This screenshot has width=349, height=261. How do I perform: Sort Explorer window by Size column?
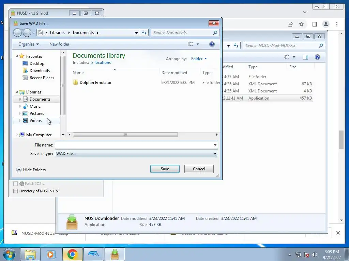[x=292, y=67]
